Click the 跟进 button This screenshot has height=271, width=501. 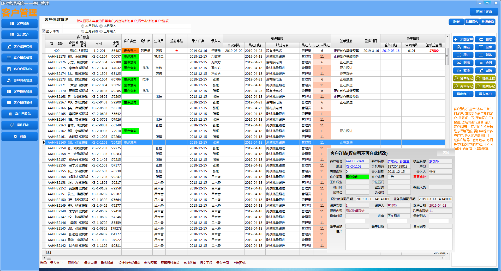pyautogui.click(x=463, y=55)
